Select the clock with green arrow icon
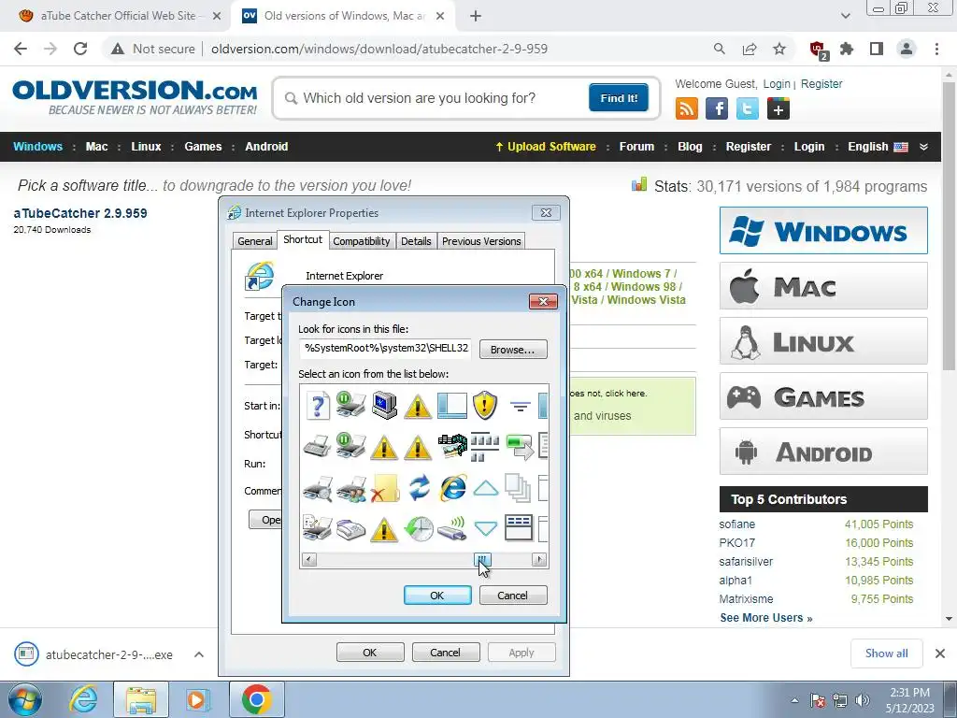957x718 pixels. [x=419, y=529]
